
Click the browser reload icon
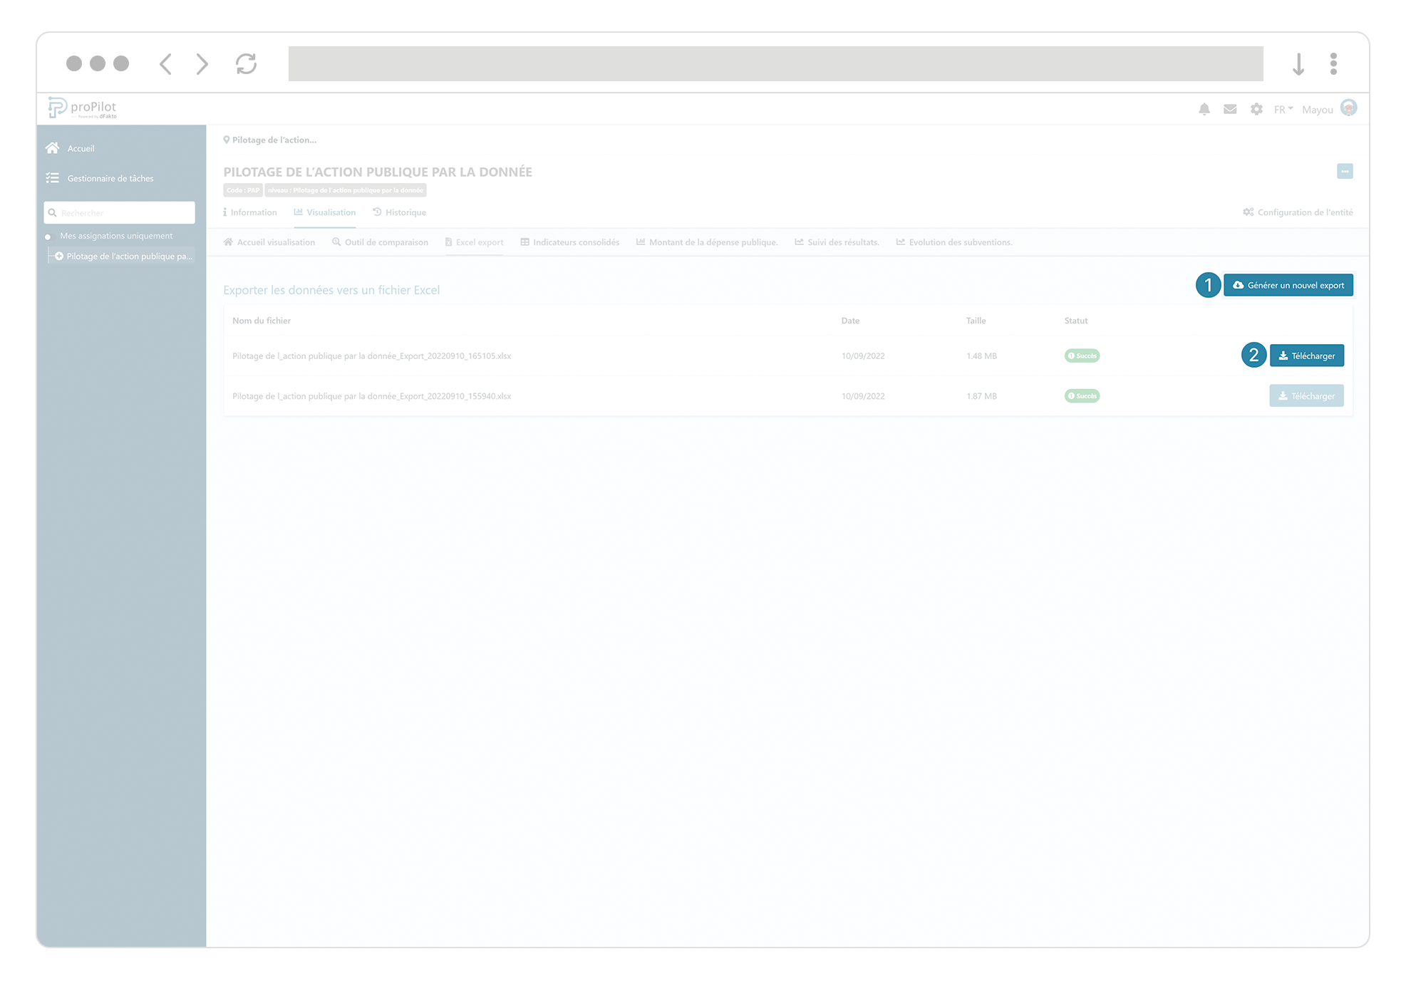pyautogui.click(x=246, y=63)
